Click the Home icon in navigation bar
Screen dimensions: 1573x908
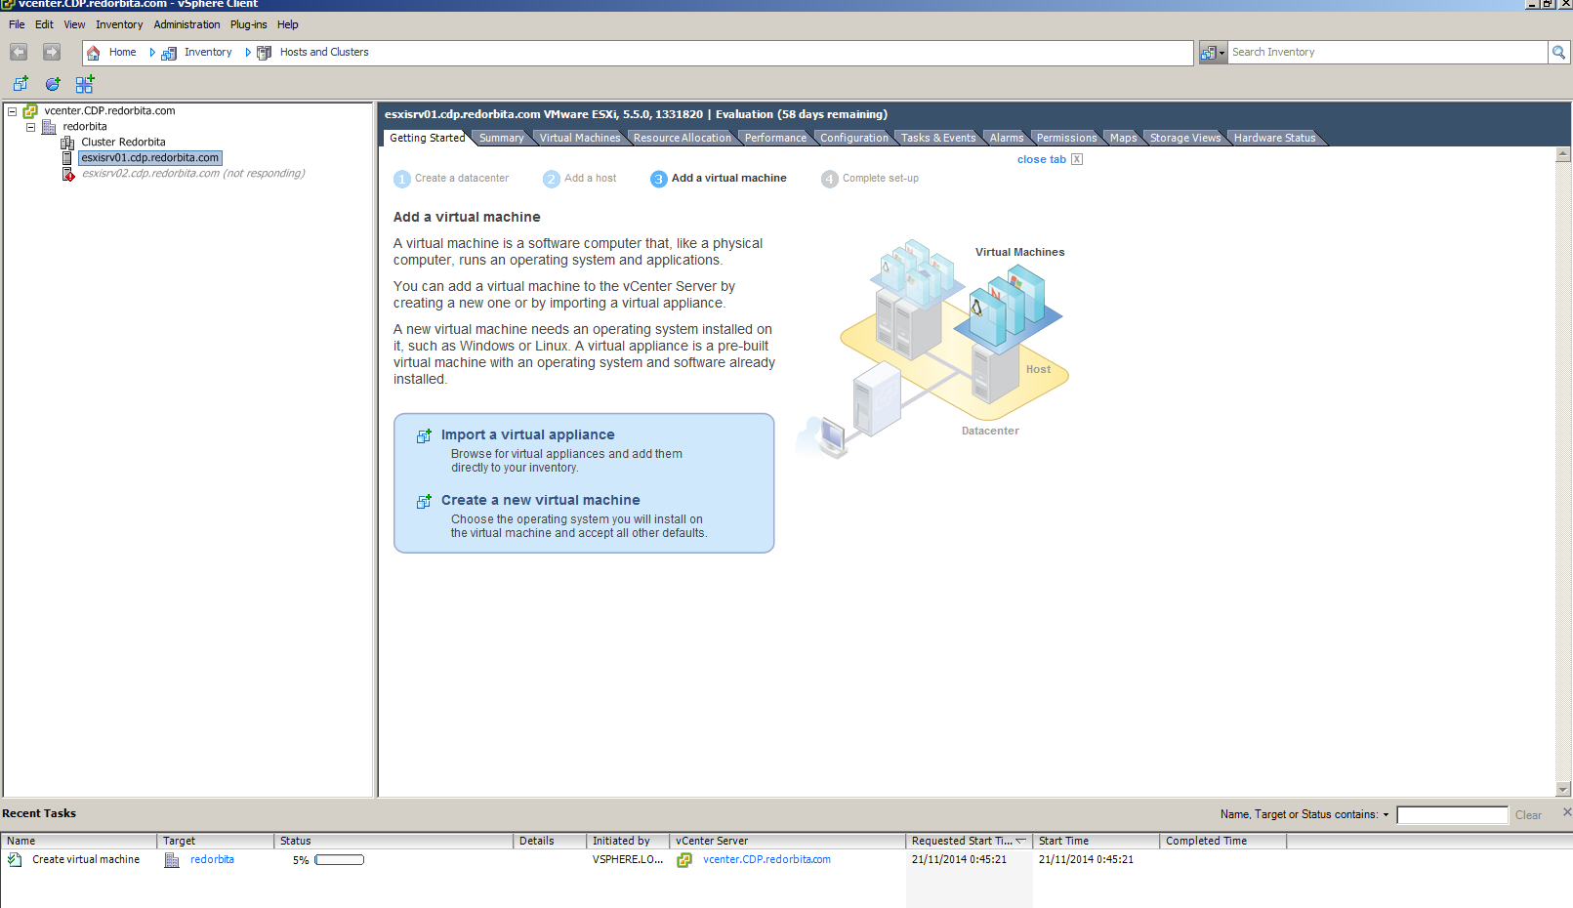coord(94,53)
